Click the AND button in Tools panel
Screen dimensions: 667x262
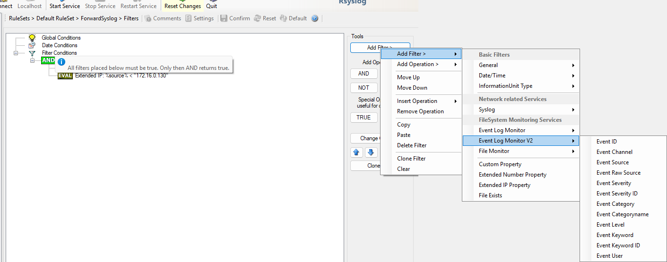[x=364, y=74]
